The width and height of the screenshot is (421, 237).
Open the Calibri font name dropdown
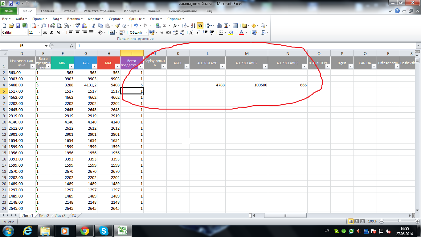point(25,32)
